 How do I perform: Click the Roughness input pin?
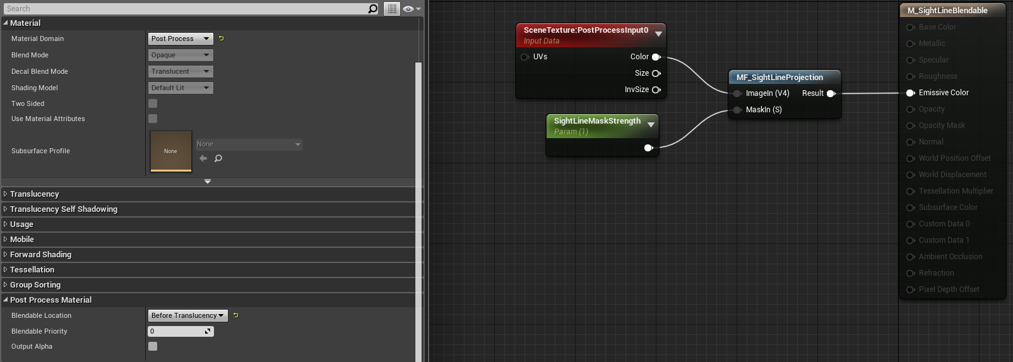coord(910,76)
